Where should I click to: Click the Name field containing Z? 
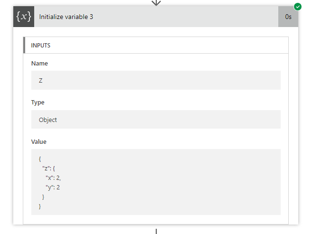point(156,80)
